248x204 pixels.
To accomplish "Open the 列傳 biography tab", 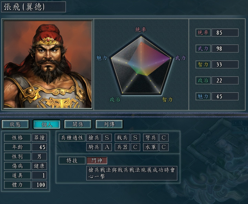I will point(109,124).
